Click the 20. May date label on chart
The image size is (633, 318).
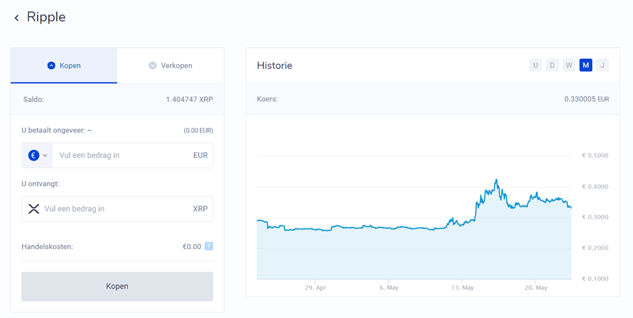click(x=536, y=288)
